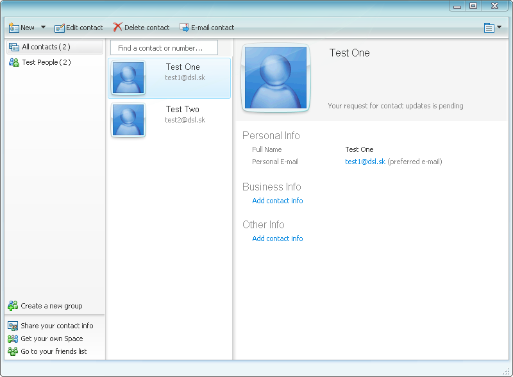
Task: Click the Create a new group link
Action: coord(51,306)
